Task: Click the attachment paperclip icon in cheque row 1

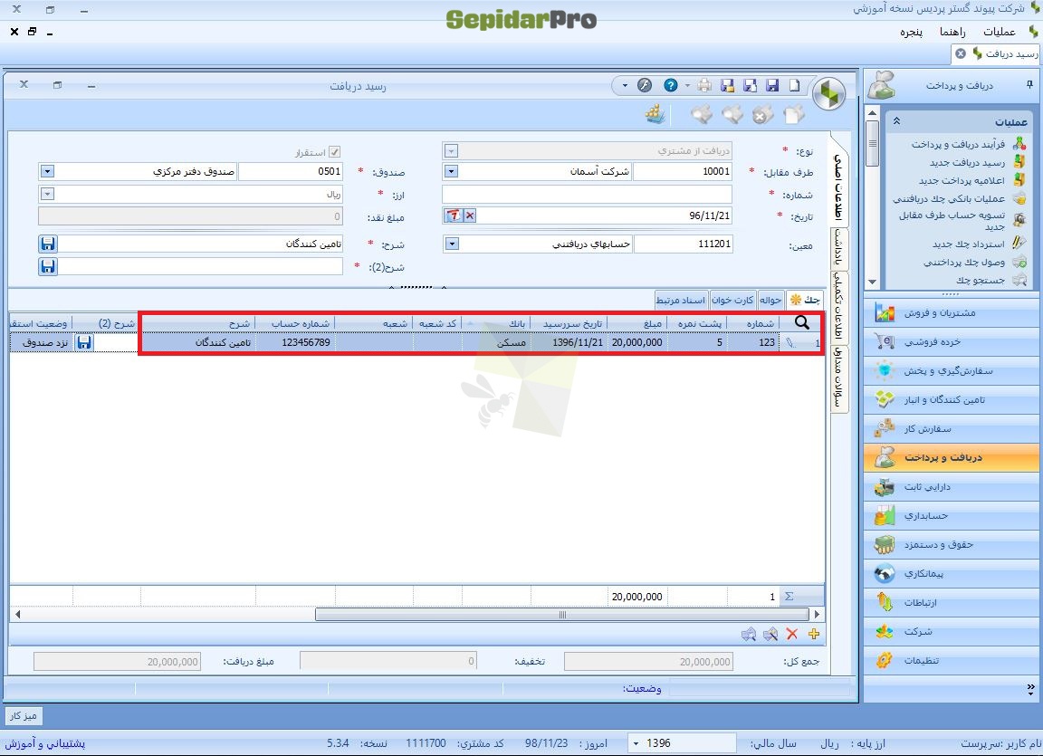Action: coord(790,342)
